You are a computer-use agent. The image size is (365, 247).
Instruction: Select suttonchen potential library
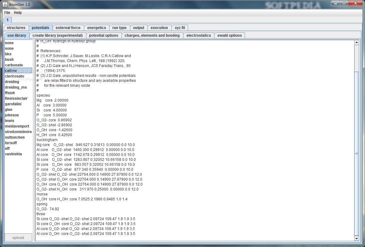(x=18, y=137)
